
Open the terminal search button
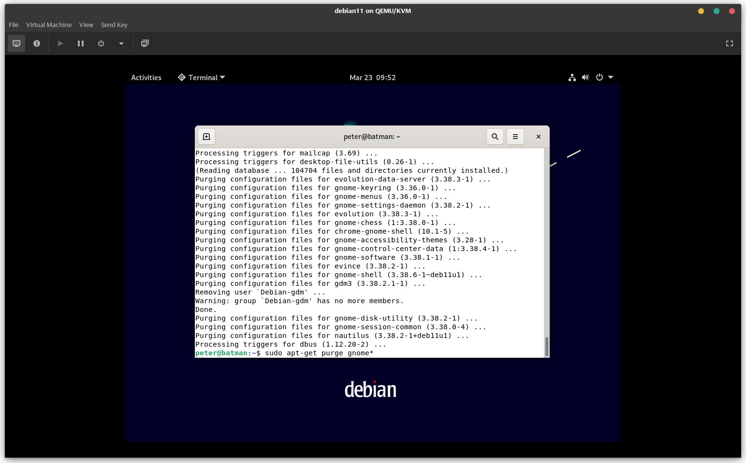[x=495, y=137]
